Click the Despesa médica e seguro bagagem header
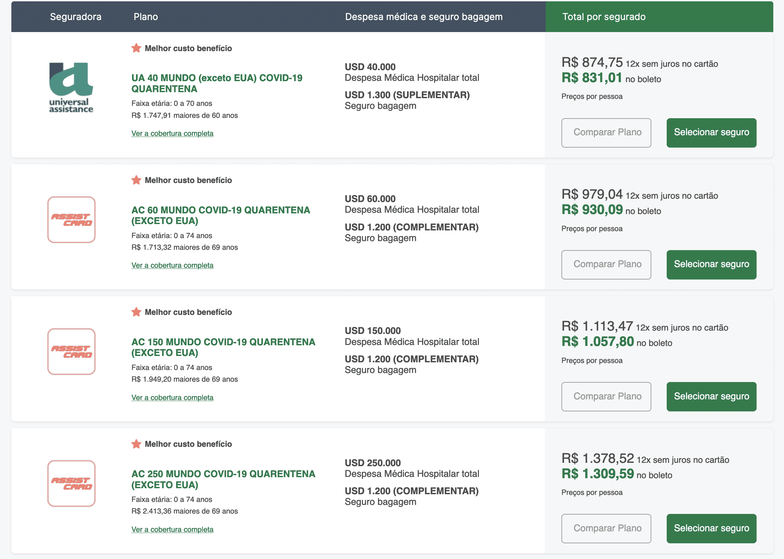 pyautogui.click(x=424, y=16)
